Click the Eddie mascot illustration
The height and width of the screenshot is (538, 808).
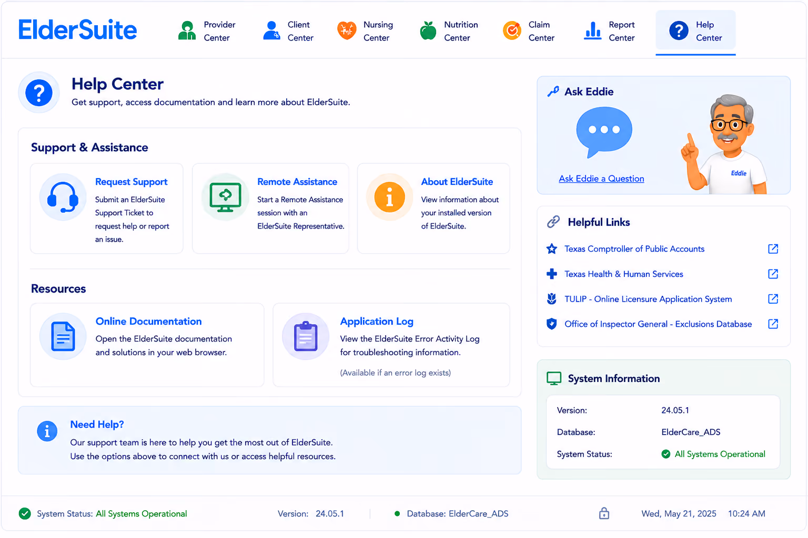pyautogui.click(x=725, y=144)
